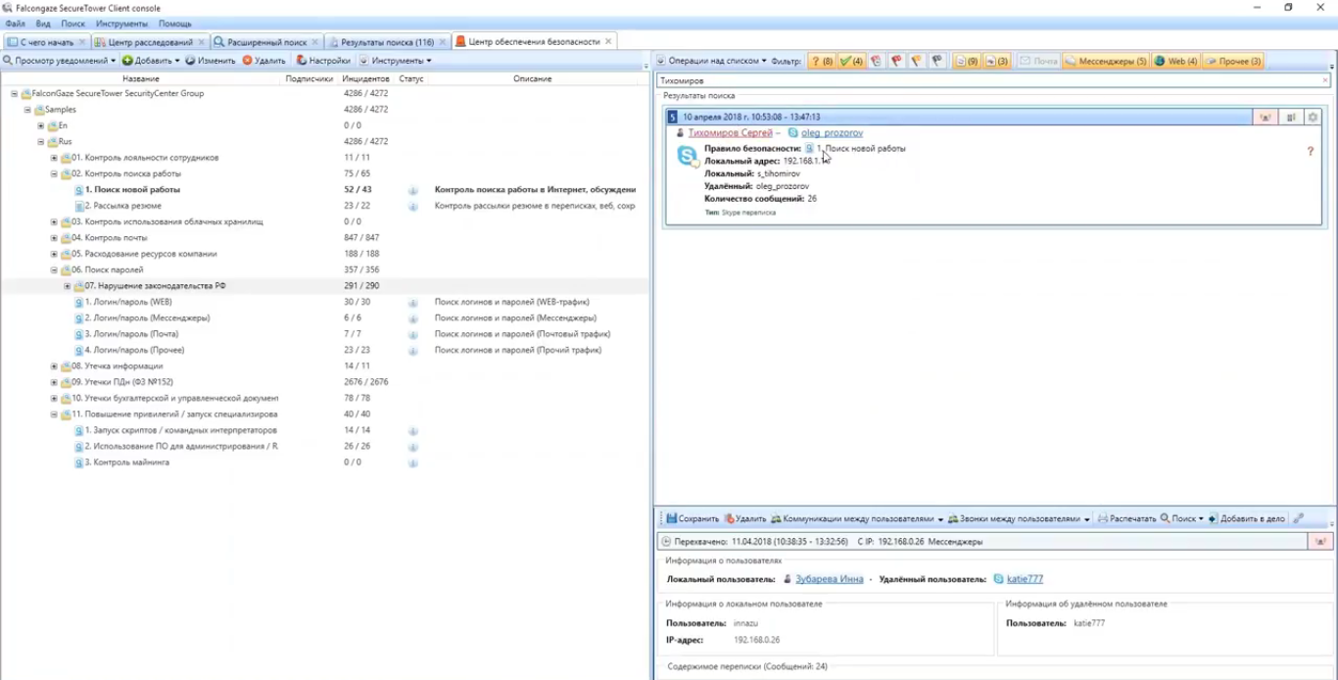Click the red question mark in result card

pyautogui.click(x=1311, y=152)
